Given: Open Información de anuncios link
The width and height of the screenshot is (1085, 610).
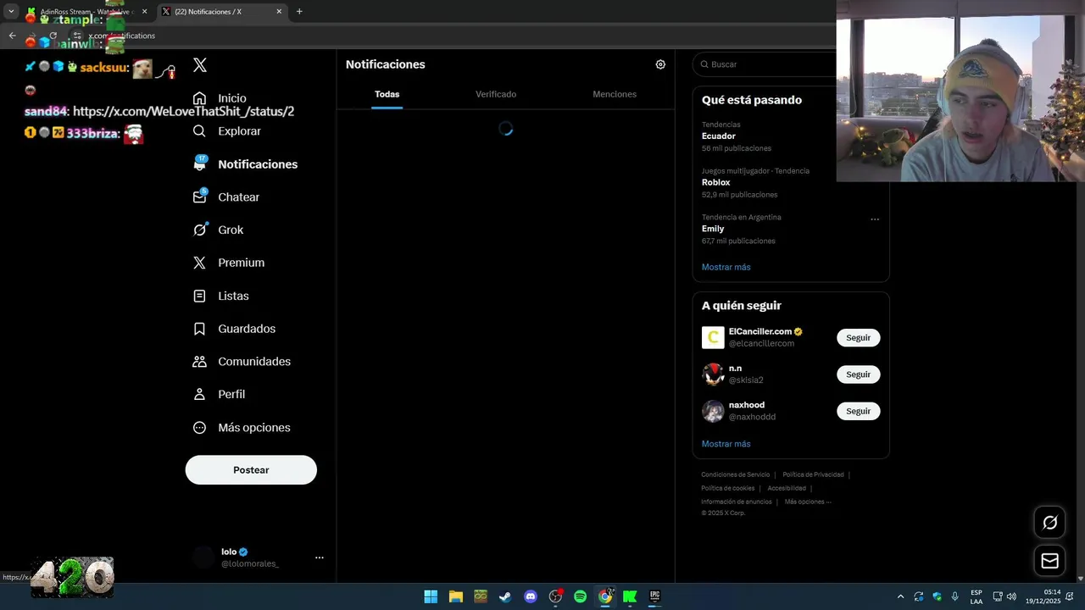Looking at the screenshot, I should 736,502.
